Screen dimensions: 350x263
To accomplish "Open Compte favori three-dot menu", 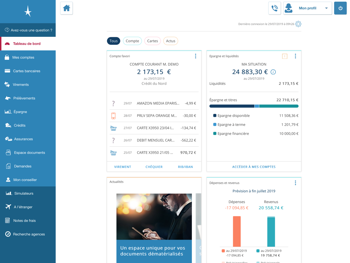I will [196, 56].
